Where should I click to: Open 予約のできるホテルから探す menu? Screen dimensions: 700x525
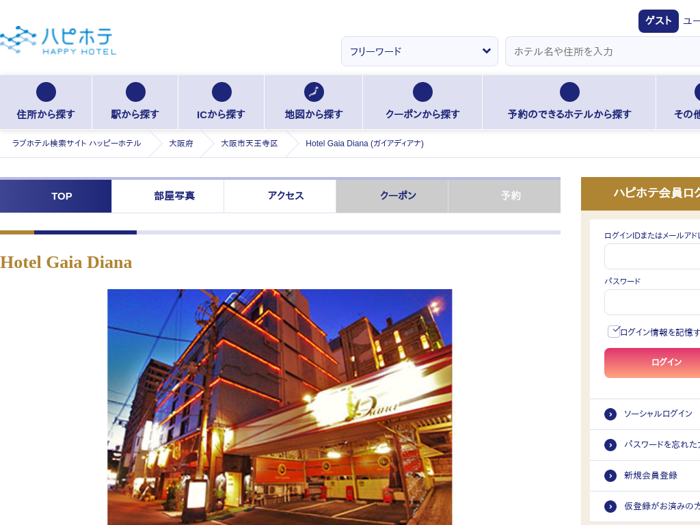pos(569,103)
